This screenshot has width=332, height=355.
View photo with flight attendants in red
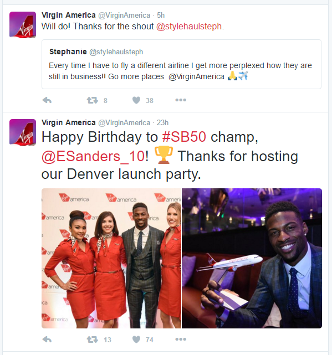tap(111, 258)
